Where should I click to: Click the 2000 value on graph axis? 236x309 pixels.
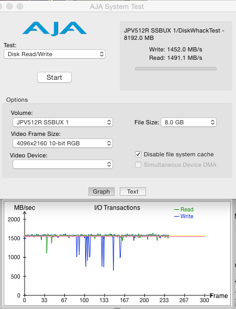(14, 219)
